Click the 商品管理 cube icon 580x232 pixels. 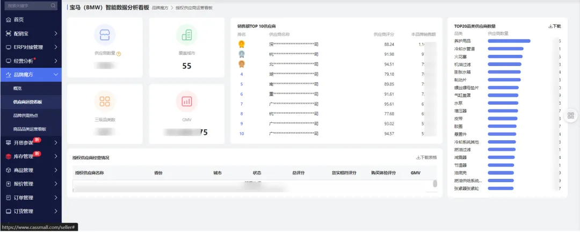9,170
